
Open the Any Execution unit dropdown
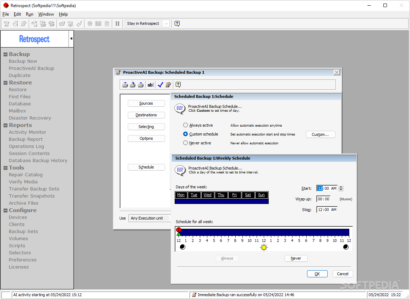(149, 218)
